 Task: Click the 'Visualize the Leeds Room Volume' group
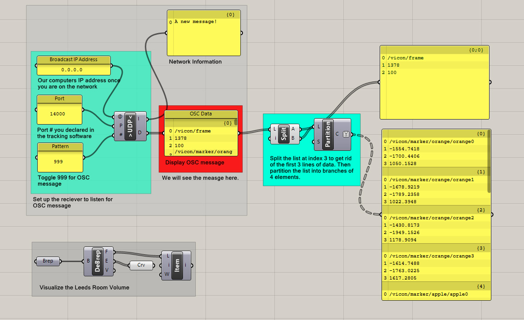[84, 287]
